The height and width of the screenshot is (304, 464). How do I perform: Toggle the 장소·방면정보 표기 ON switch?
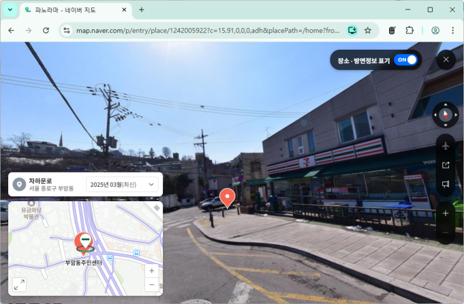pos(405,60)
